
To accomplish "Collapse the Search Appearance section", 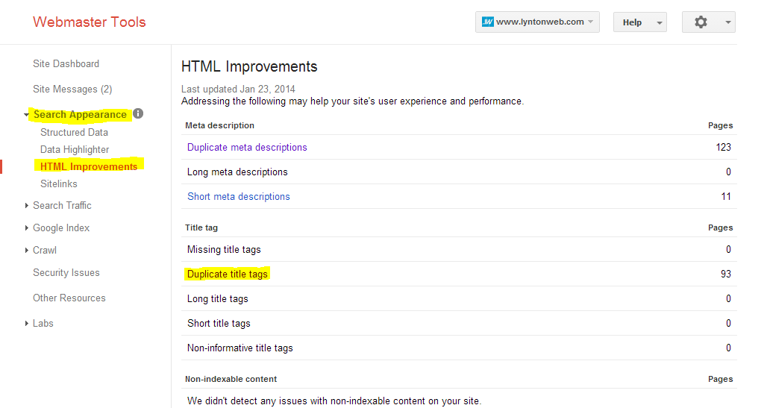I will click(26, 115).
